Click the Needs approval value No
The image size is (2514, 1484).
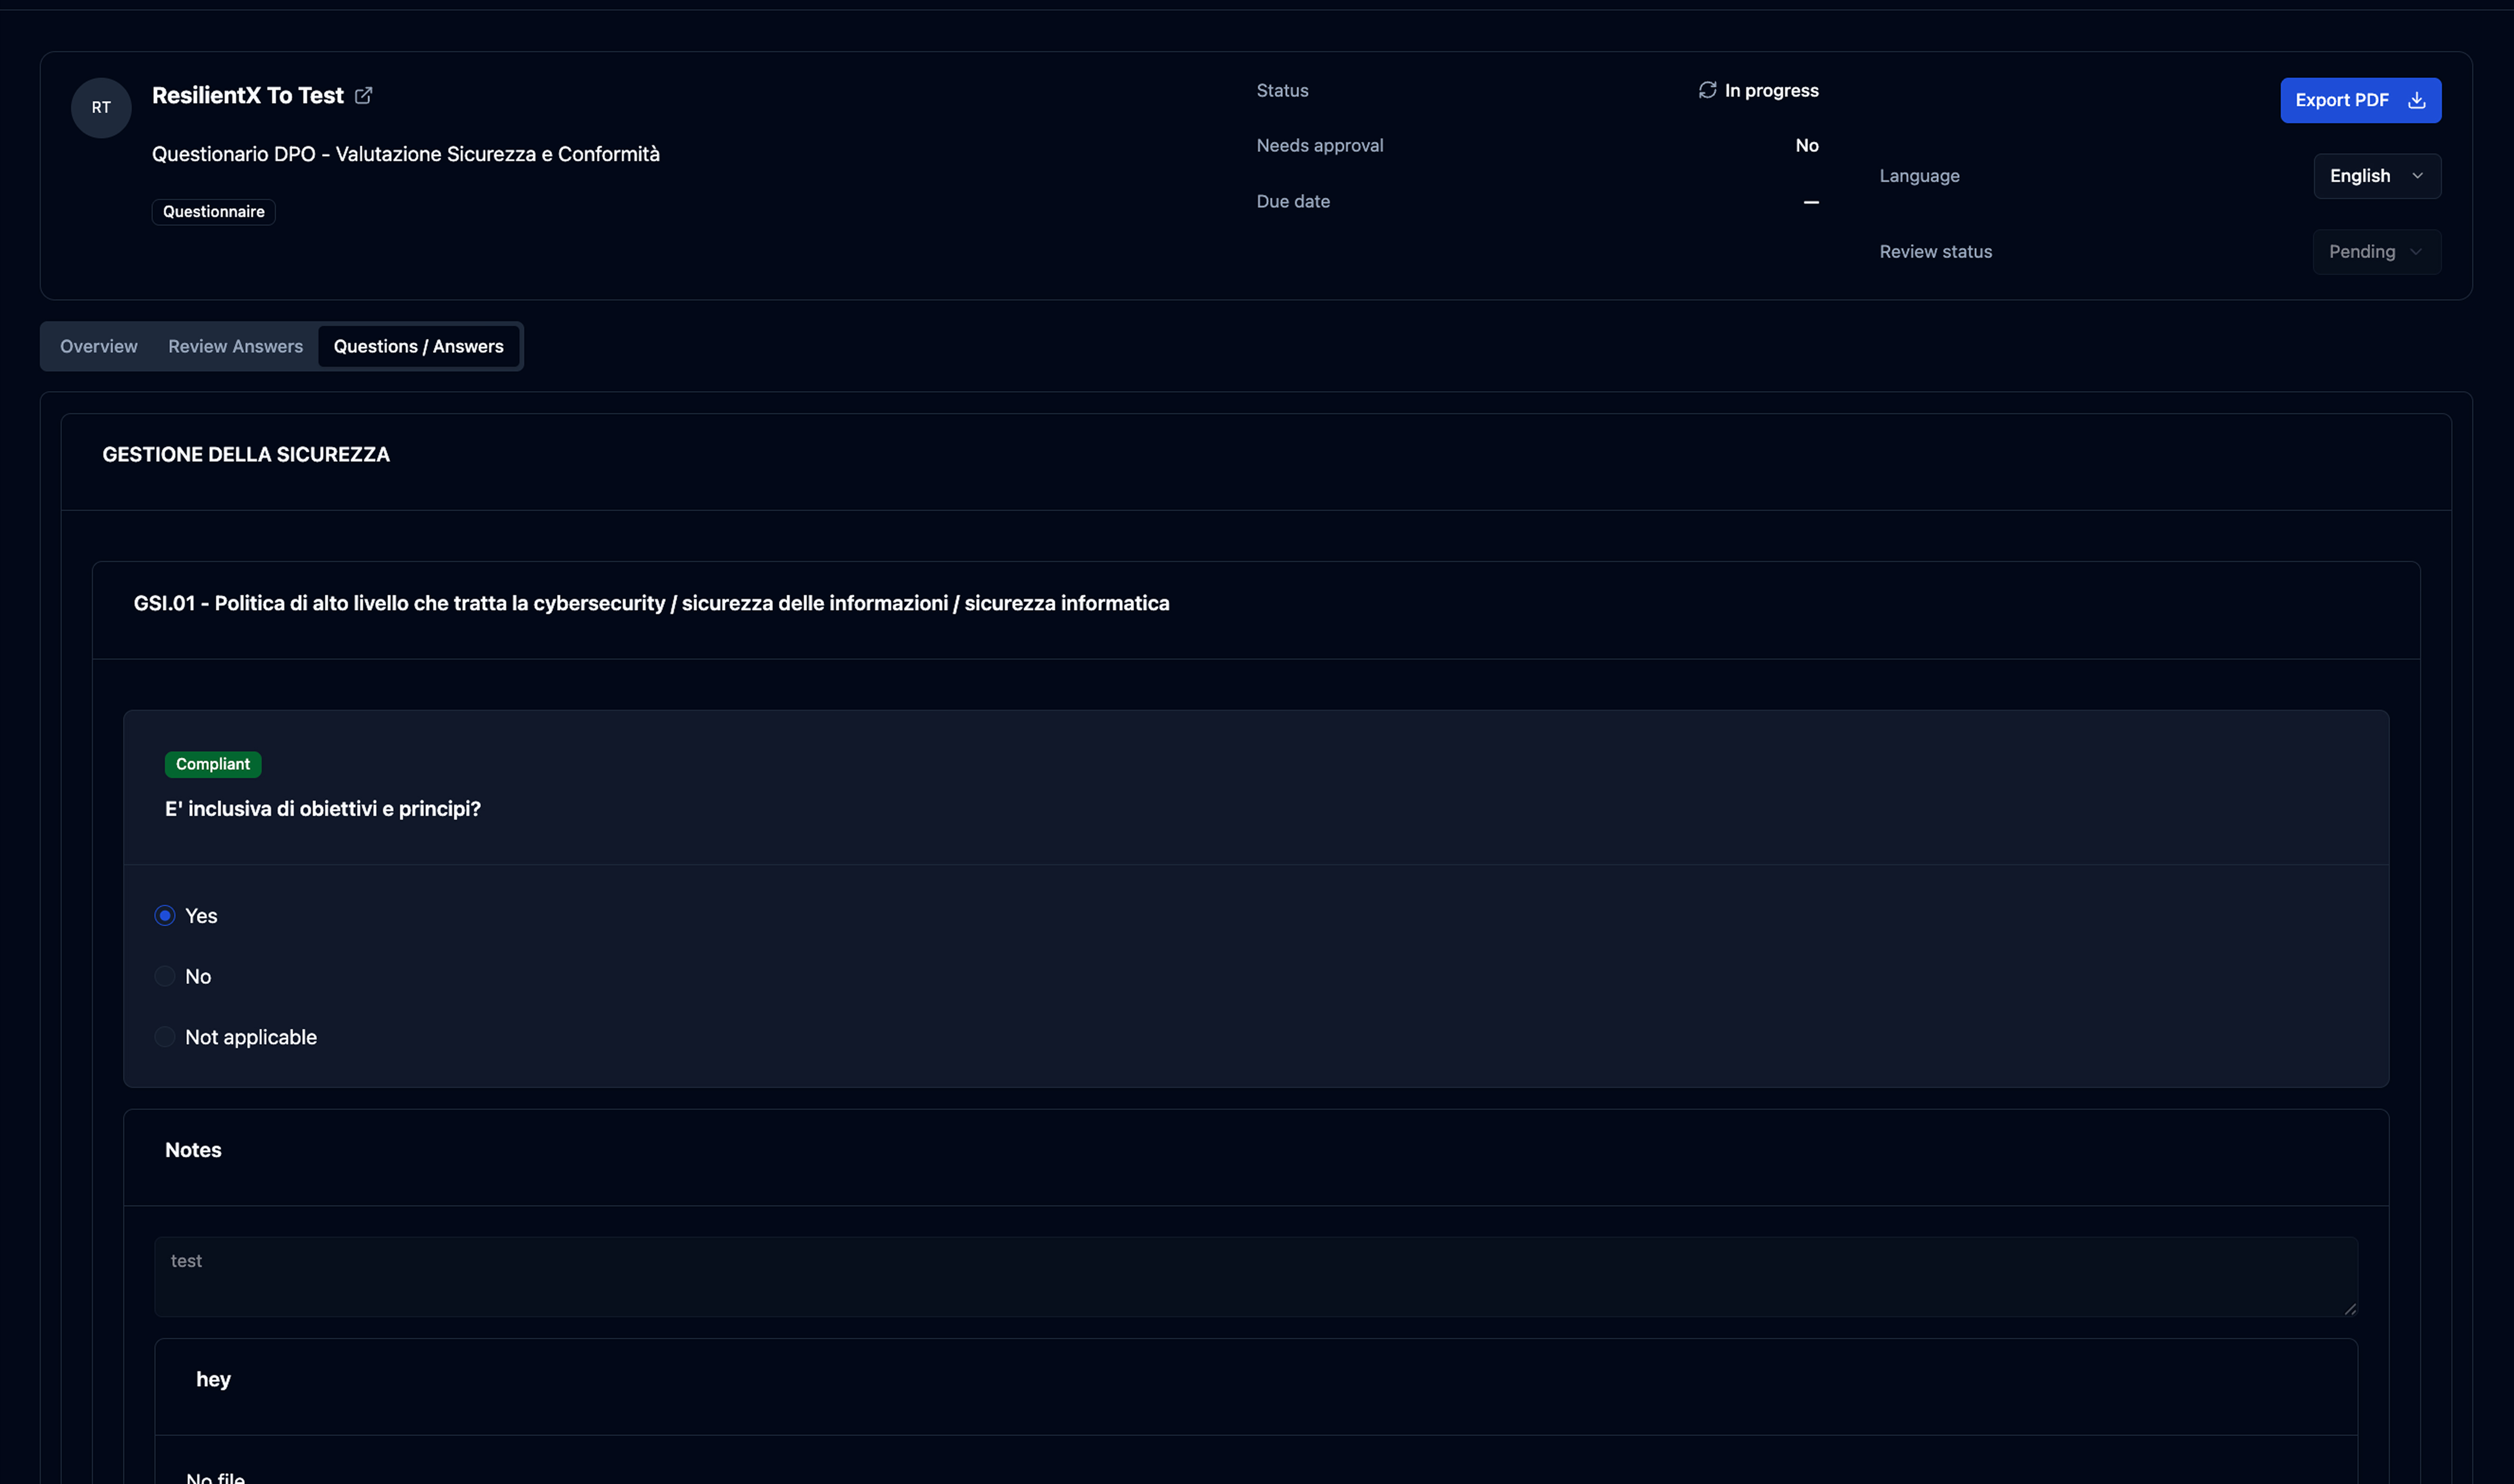click(1806, 146)
